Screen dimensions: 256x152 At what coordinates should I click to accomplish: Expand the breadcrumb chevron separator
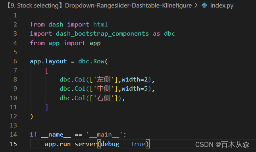pyautogui.click(x=196, y=6)
